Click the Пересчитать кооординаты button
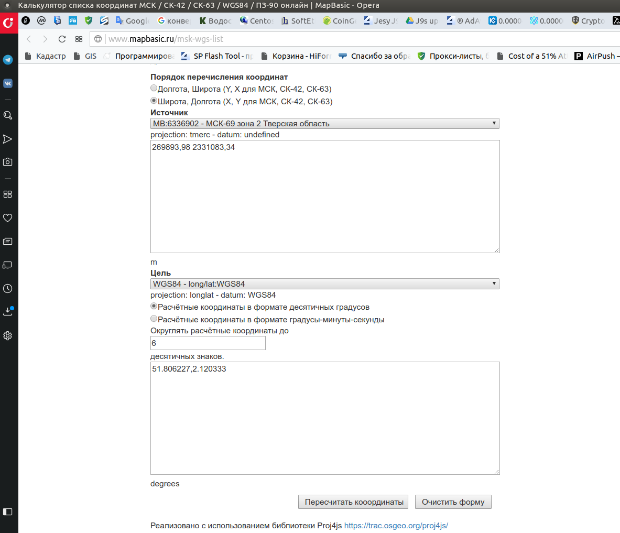Viewport: 620px width, 533px height. coord(353,502)
